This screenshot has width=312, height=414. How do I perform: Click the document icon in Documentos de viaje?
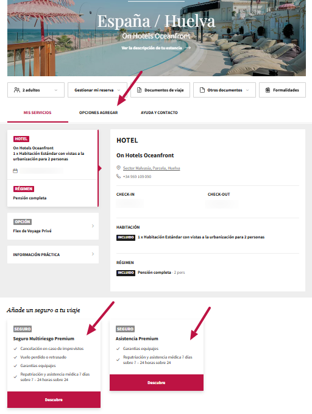139,90
